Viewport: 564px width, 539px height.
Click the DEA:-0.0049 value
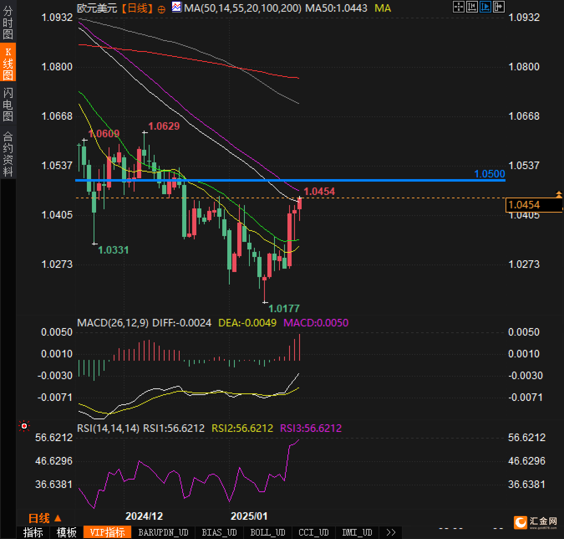[x=247, y=323]
